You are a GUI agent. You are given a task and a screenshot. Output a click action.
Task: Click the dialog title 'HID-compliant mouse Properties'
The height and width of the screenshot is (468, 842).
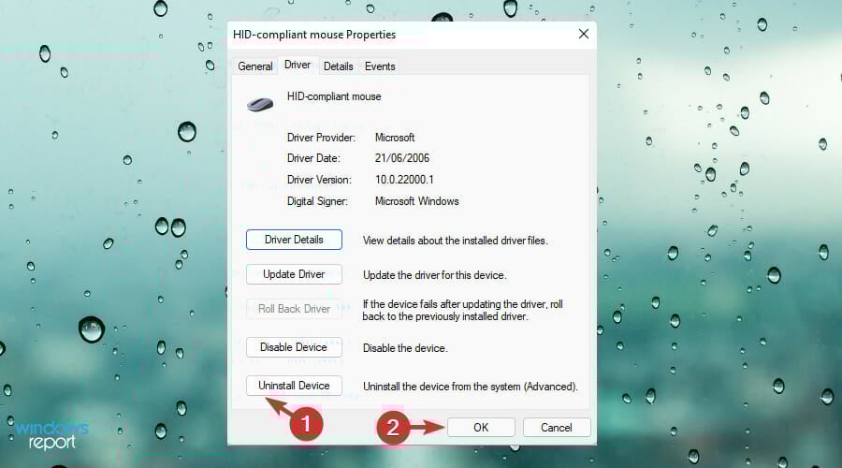coord(314,35)
